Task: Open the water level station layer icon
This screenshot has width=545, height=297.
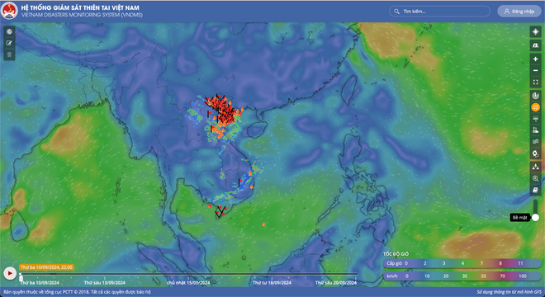Action: 535,130
